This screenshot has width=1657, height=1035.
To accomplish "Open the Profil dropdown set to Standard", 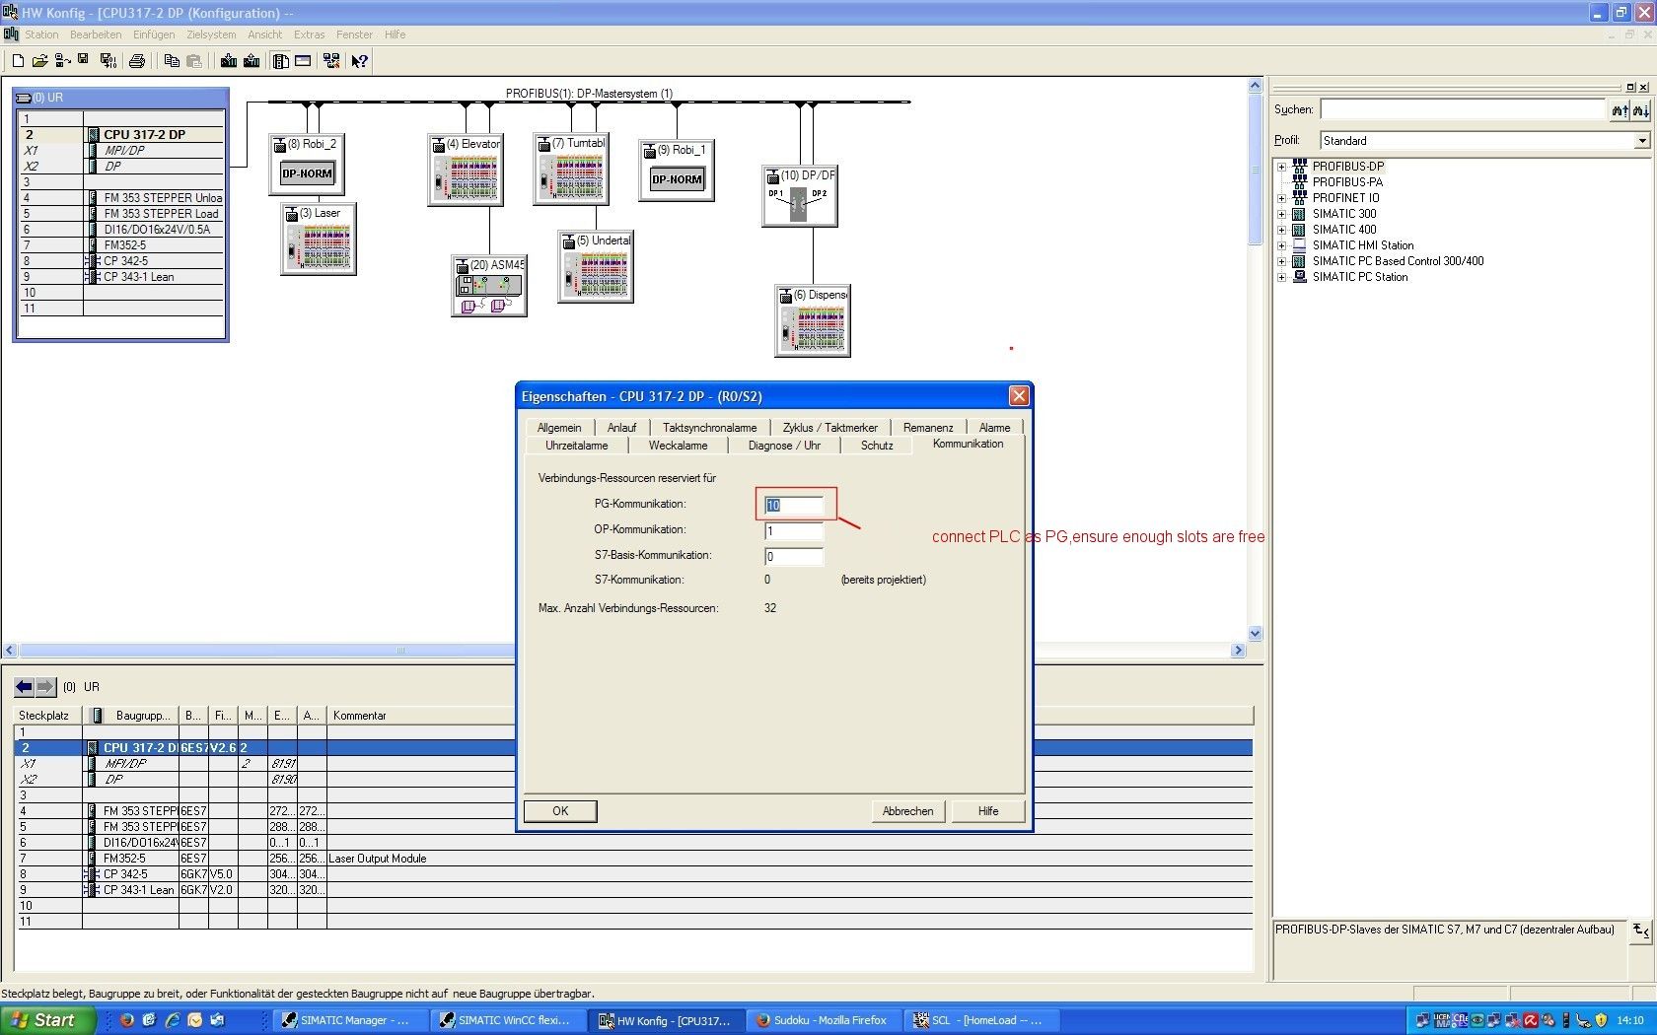I will [x=1641, y=141].
